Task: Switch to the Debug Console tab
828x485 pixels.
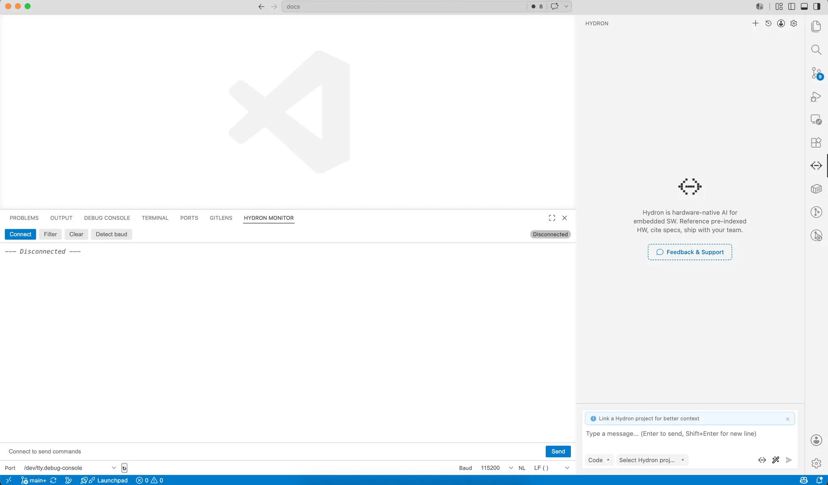Action: click(107, 218)
